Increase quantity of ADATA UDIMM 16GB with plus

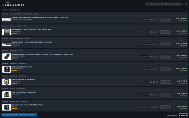pyautogui.click(x=169, y=44)
